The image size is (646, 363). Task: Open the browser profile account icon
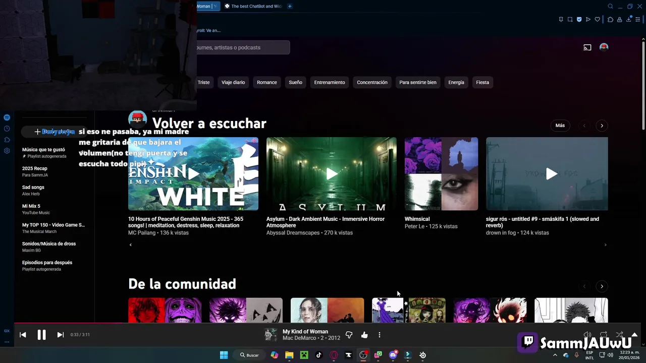[x=619, y=19]
